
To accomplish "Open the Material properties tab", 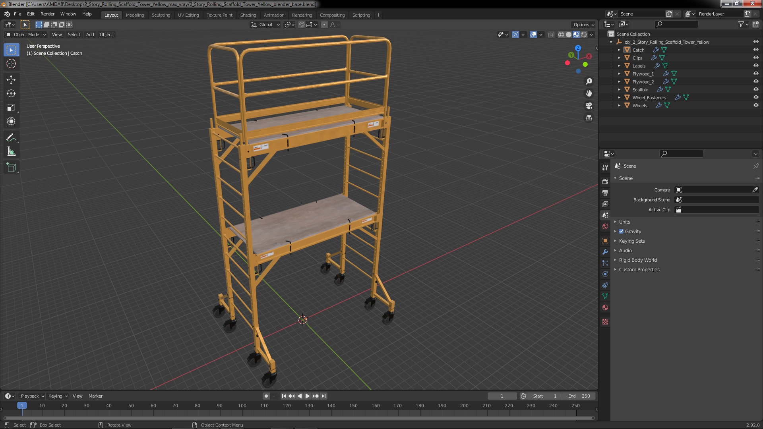I will point(605,307).
